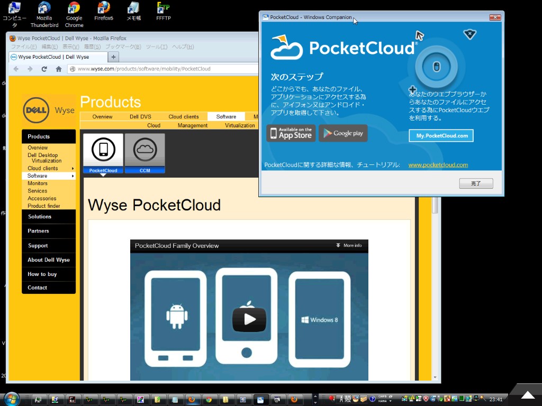The width and height of the screenshot is (542, 406).
Task: Open About Dell Wyse in sidebar
Action: point(49,260)
